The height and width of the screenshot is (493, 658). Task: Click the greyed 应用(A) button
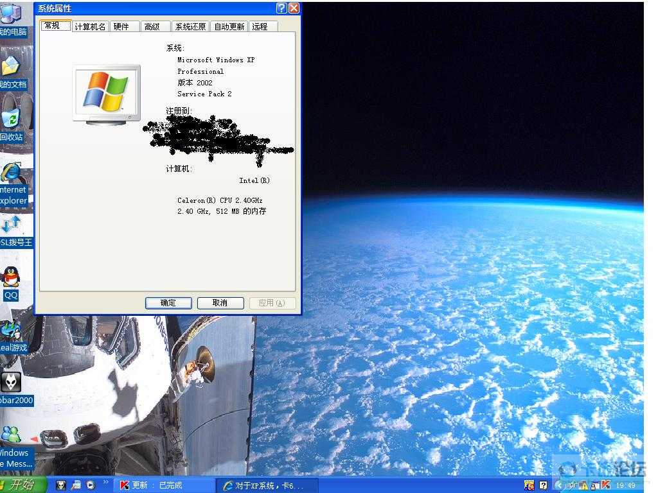coord(272,303)
